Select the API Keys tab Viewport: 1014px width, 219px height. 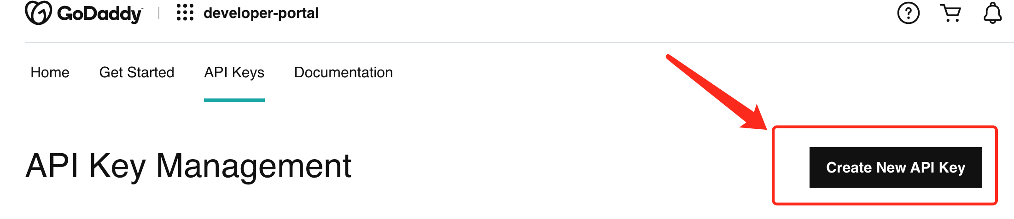(234, 73)
